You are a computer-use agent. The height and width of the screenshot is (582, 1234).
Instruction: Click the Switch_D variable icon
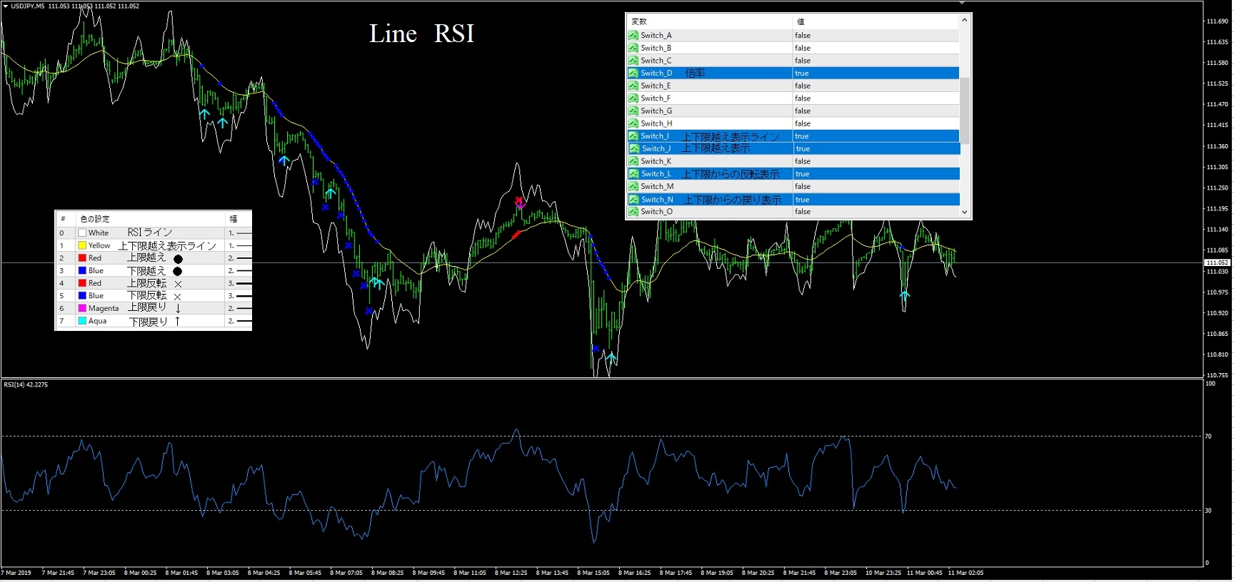coord(633,73)
